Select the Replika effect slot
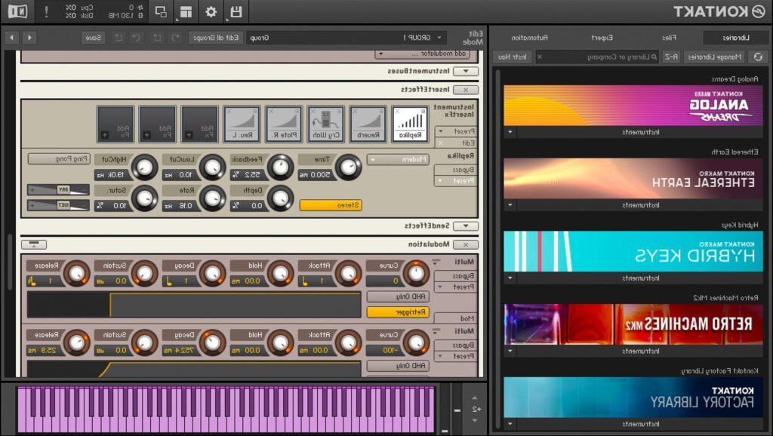Viewport: 773px width, 436px height. point(410,124)
